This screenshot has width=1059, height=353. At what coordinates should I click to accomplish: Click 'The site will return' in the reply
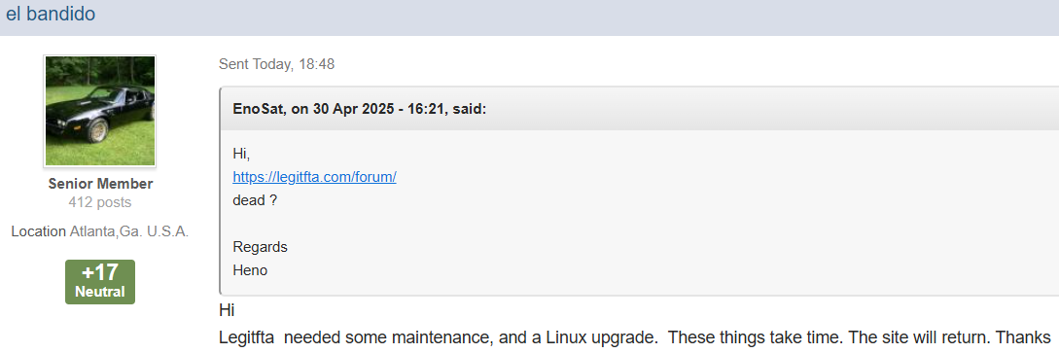[932, 338]
